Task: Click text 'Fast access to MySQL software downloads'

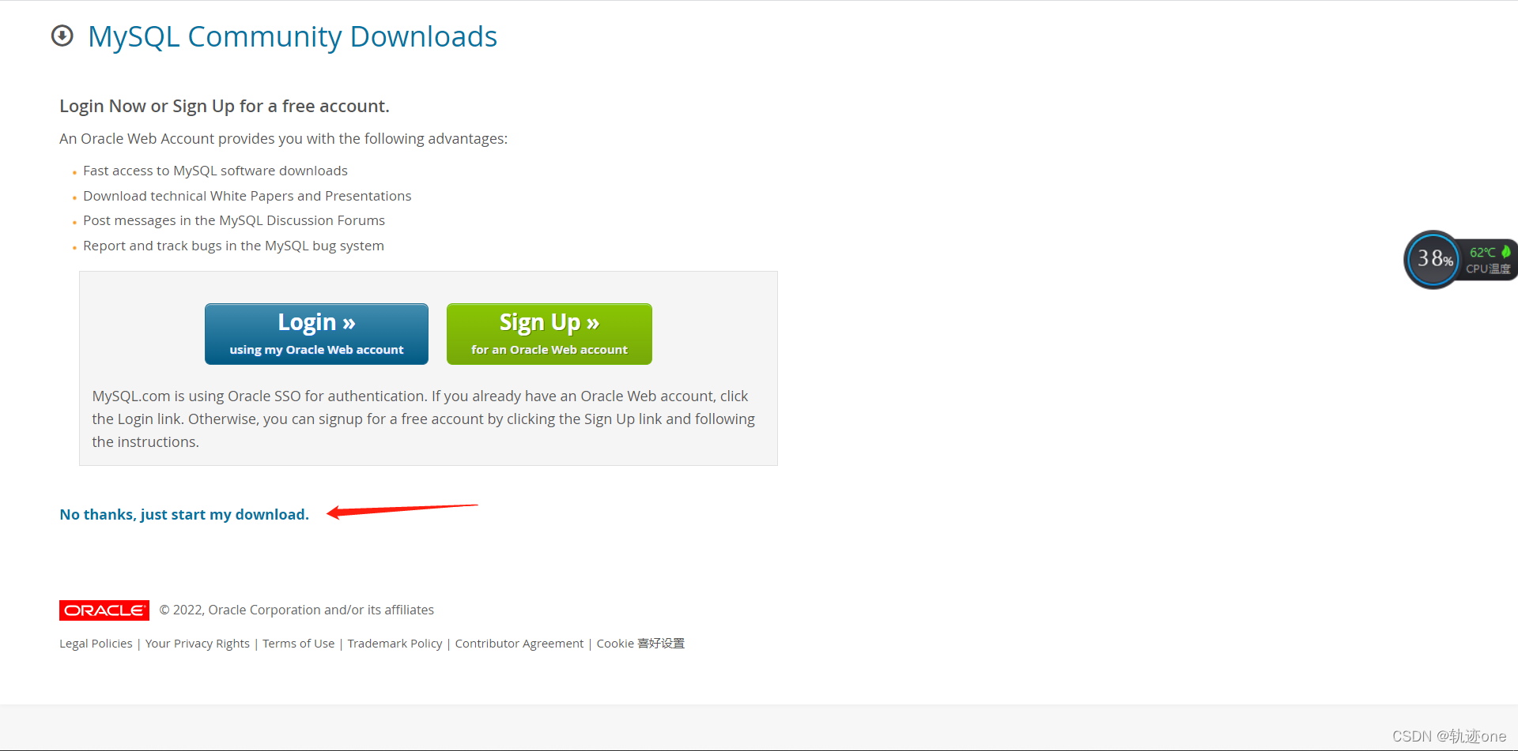Action: pos(215,171)
